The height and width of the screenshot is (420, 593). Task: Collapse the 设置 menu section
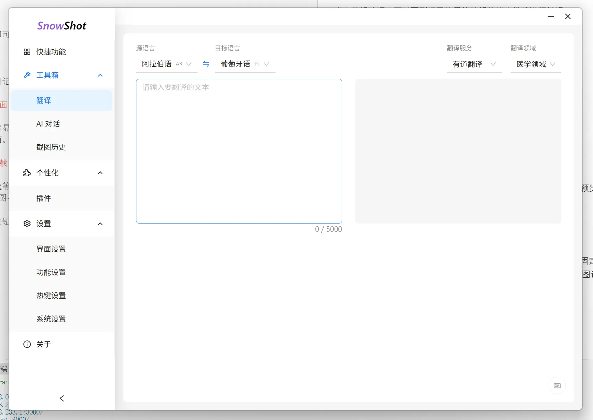pos(100,224)
